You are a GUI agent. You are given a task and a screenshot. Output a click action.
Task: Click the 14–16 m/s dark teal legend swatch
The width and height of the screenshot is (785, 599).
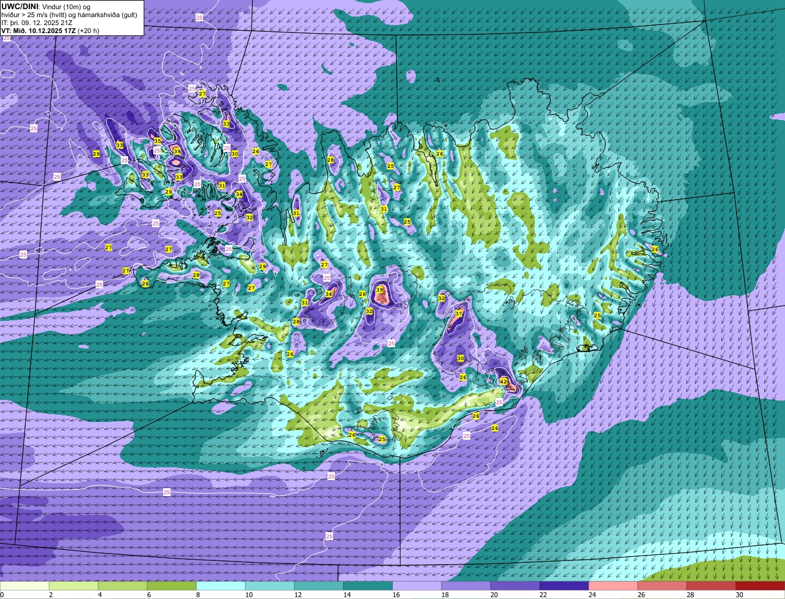point(368,586)
